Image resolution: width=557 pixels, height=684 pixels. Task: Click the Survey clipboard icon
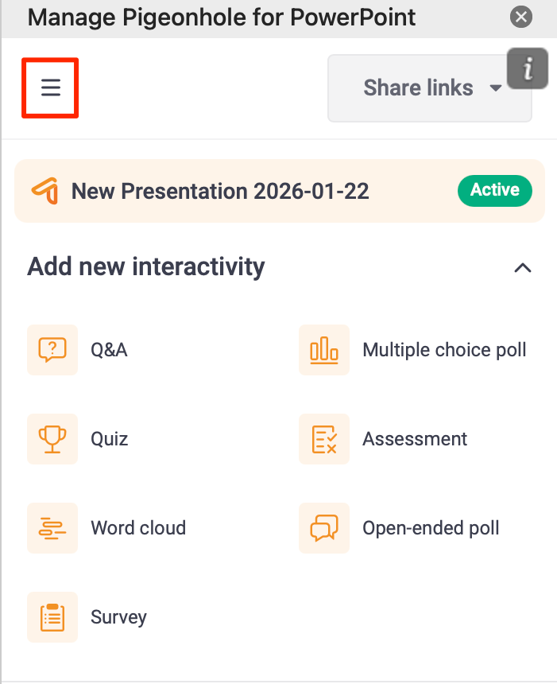coord(52,617)
